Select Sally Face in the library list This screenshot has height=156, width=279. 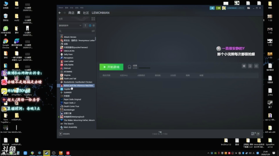[68, 54]
